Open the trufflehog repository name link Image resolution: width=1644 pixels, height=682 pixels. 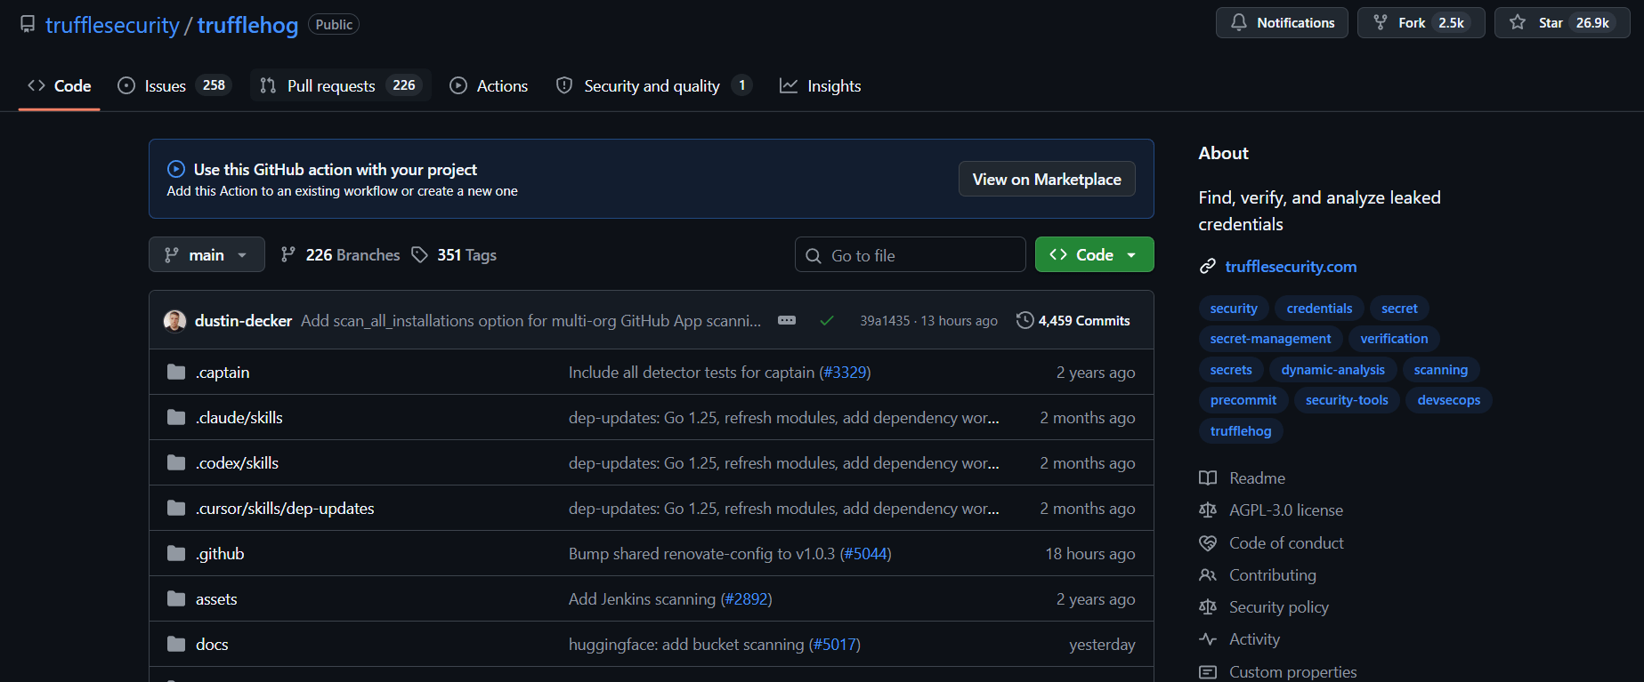tap(247, 25)
